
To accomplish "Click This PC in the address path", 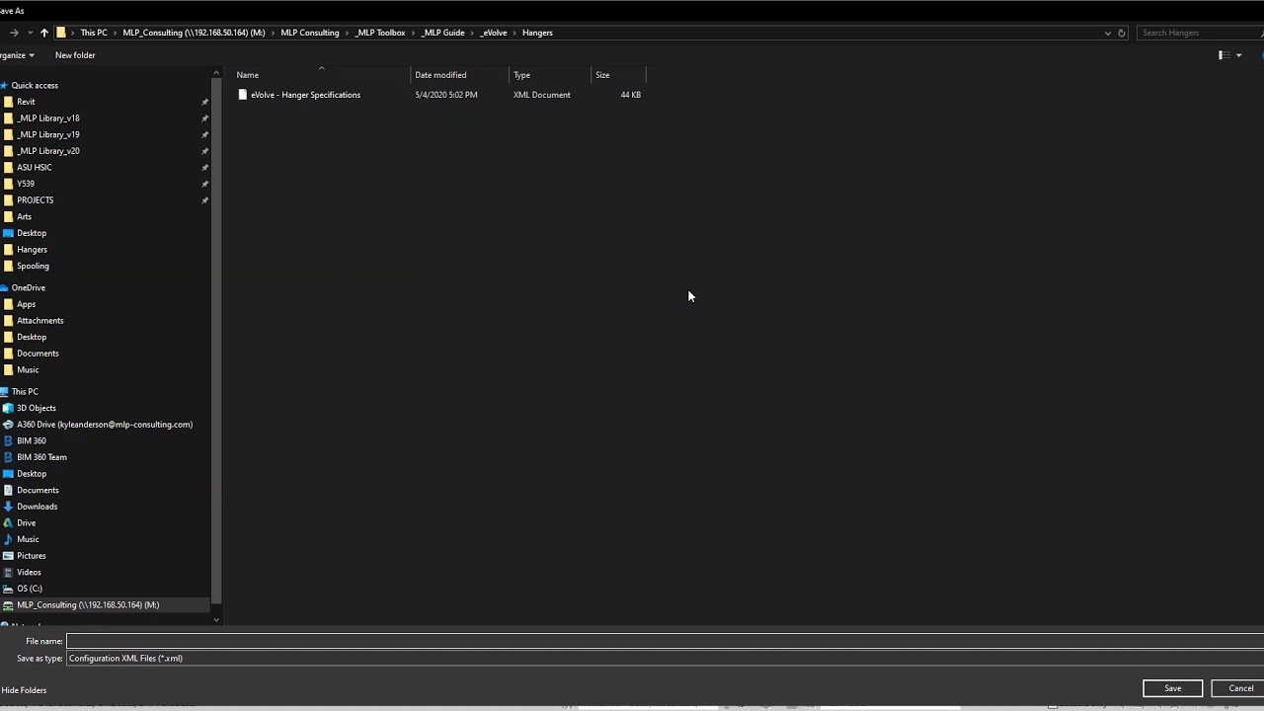I will 94,33.
